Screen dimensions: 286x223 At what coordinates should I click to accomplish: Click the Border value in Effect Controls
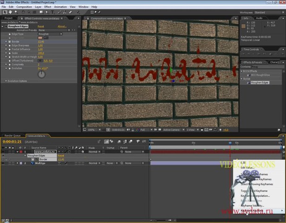pyautogui.click(x=41, y=42)
